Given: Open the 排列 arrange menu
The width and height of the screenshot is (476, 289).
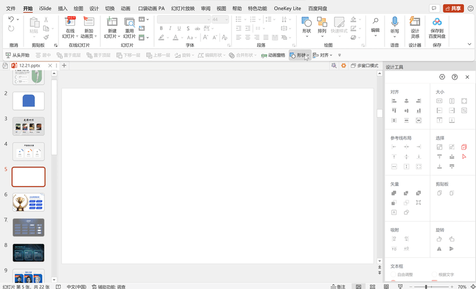Looking at the screenshot, I should [x=322, y=27].
